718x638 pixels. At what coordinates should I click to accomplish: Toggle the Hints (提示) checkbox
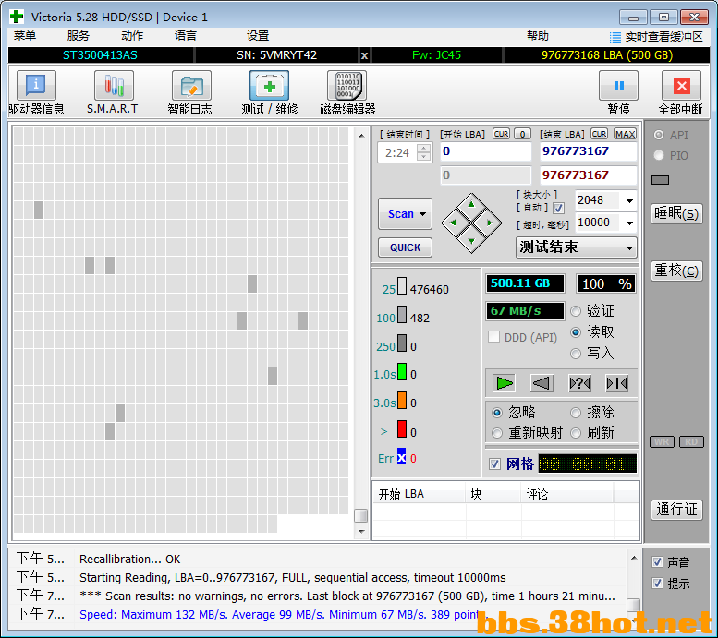pos(658,584)
